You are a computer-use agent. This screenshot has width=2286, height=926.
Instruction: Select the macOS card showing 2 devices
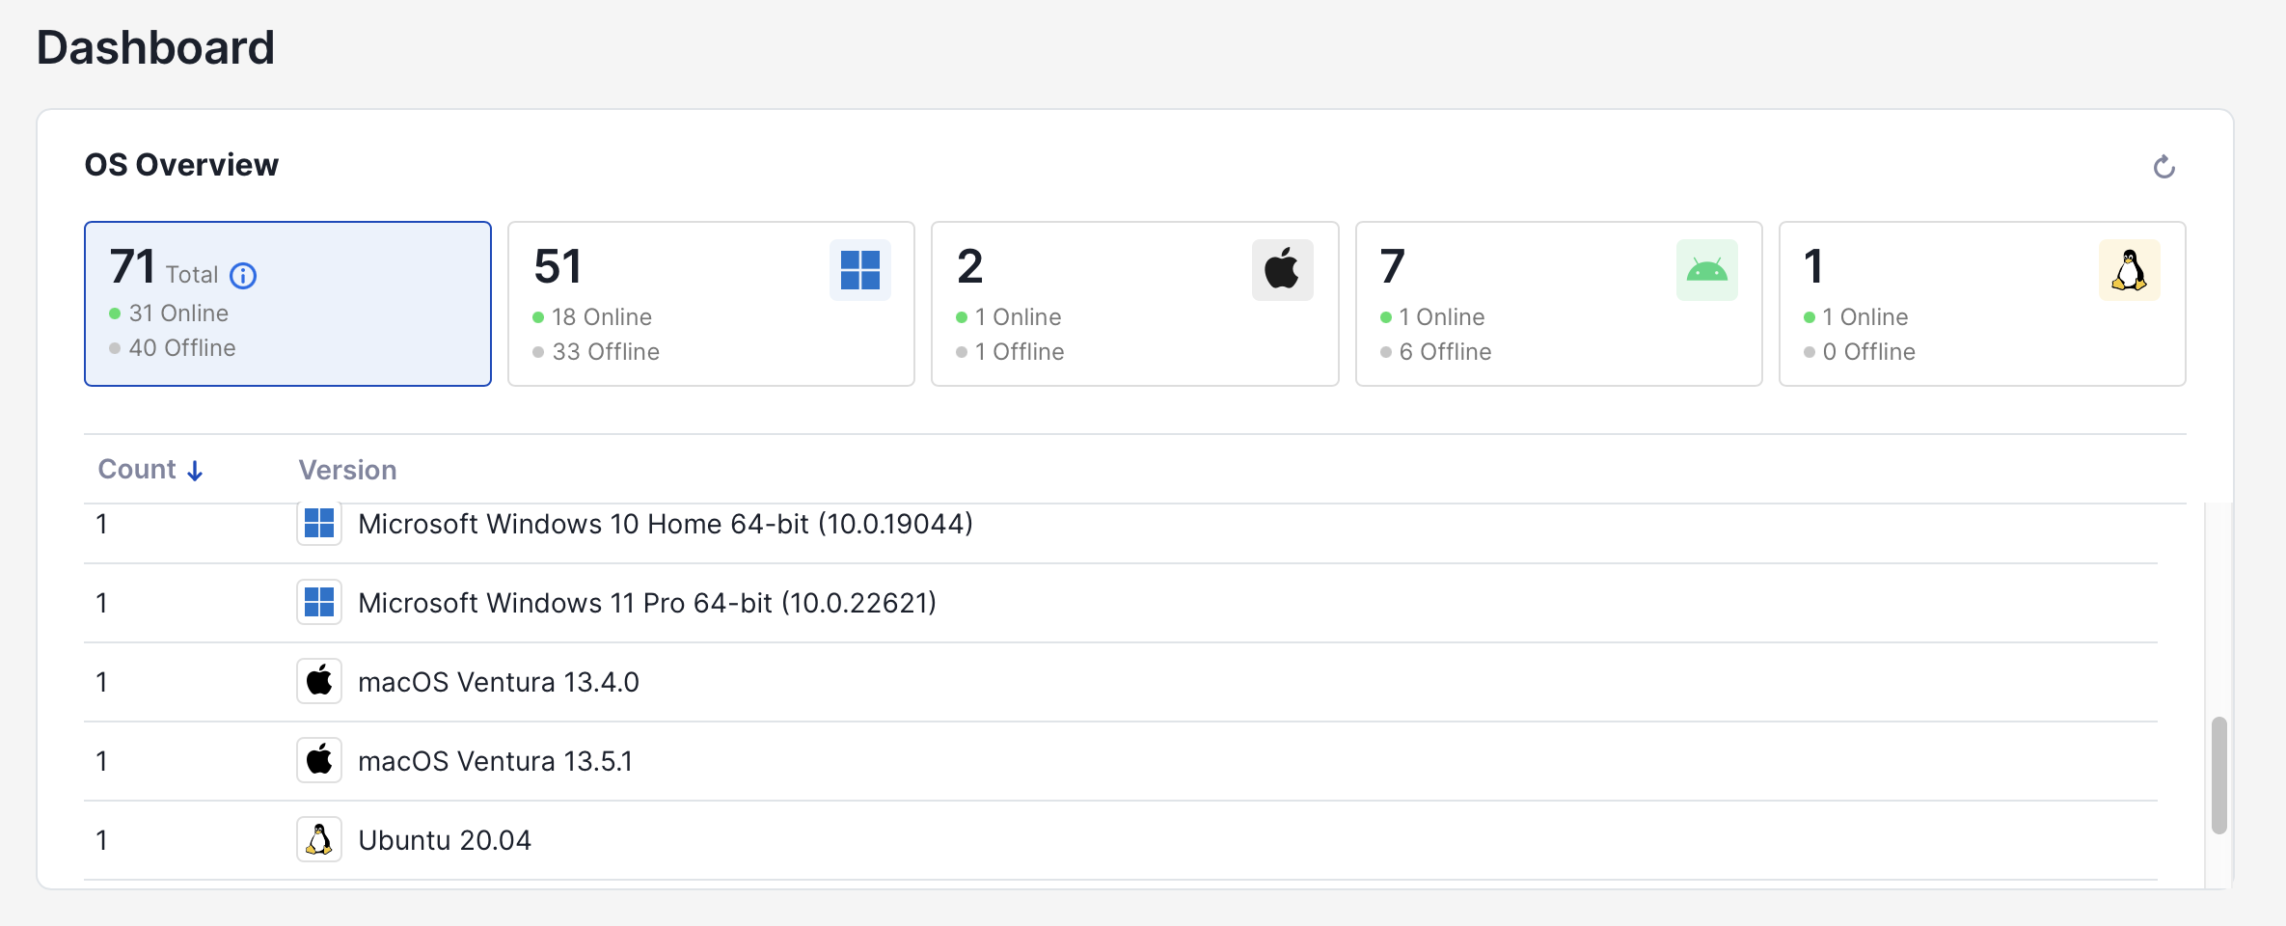tap(1135, 303)
